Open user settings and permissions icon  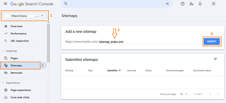pos(191,4)
